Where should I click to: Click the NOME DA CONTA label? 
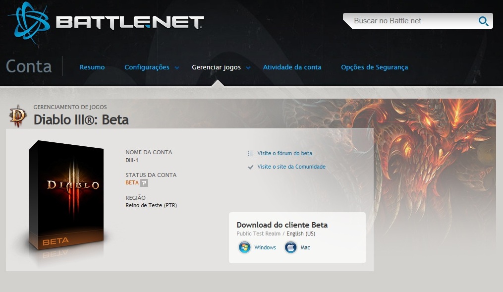point(149,152)
